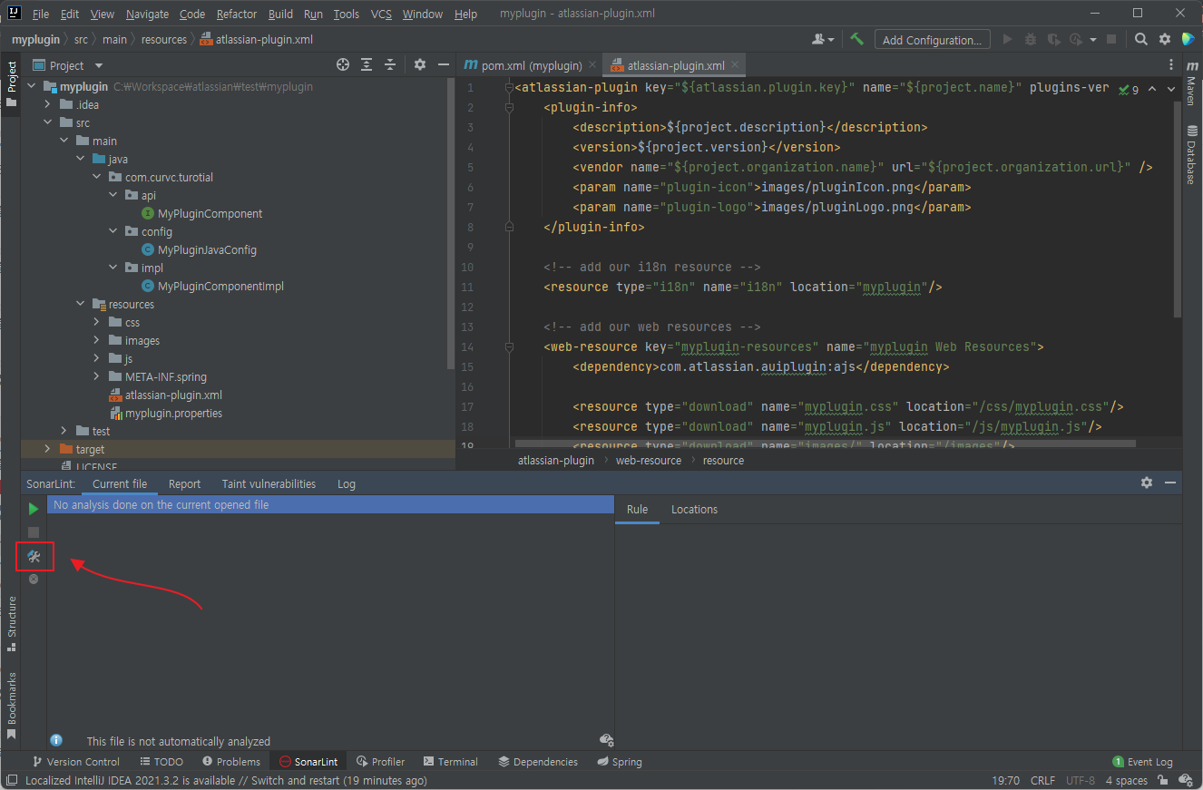Screen dimensions: 1203x790
Task: Hide the SonarLint tool window
Action: tap(1170, 483)
